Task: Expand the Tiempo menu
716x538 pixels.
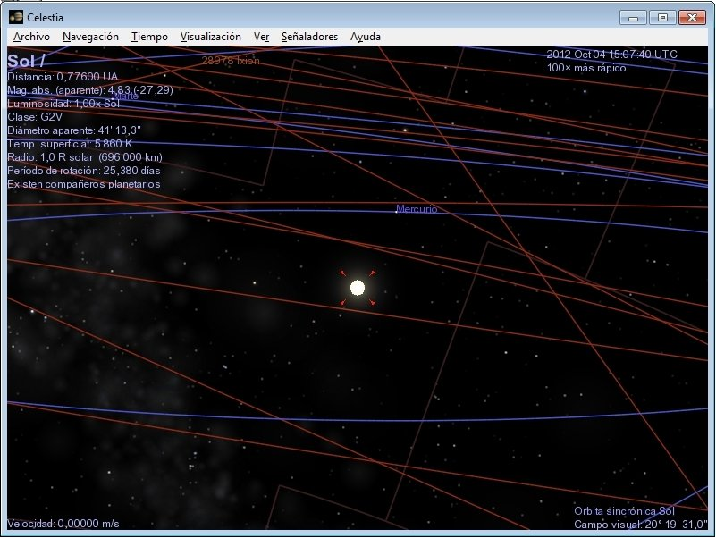Action: [148, 37]
